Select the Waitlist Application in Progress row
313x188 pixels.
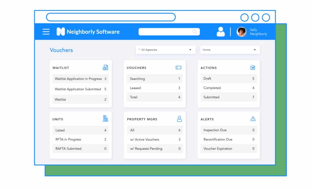80,79
